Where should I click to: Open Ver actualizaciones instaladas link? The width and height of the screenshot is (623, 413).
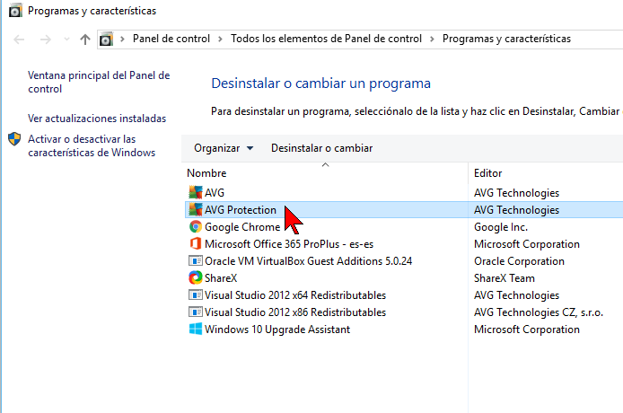[x=97, y=119]
